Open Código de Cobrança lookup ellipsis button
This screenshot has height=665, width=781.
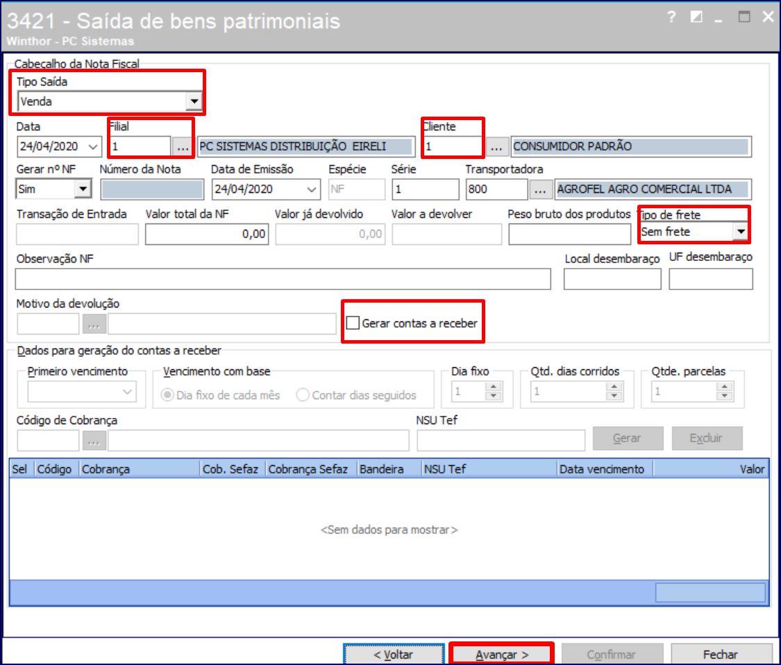(94, 441)
